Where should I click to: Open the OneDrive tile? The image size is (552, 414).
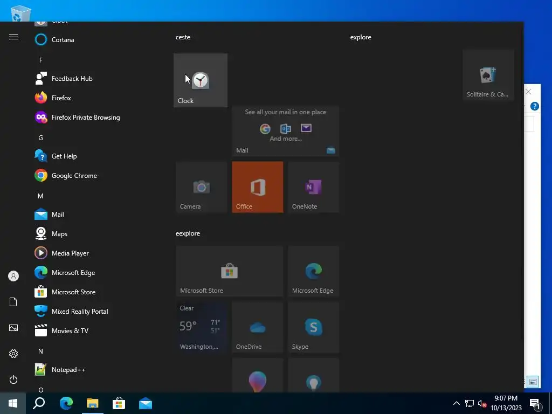pyautogui.click(x=257, y=327)
